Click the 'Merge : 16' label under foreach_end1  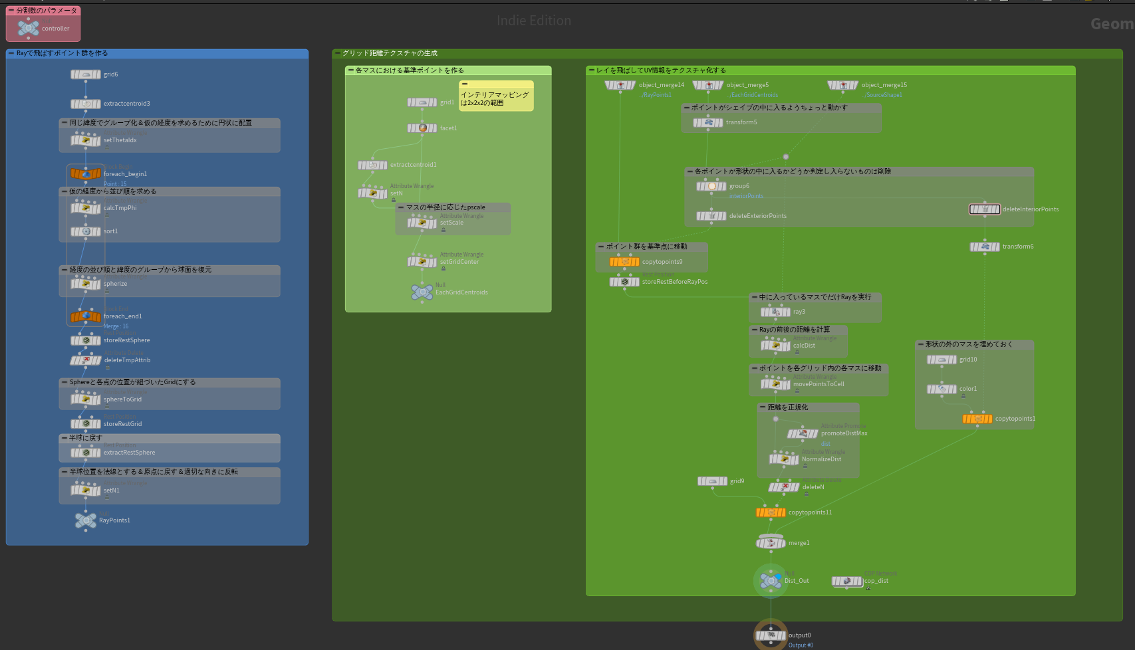tap(116, 326)
